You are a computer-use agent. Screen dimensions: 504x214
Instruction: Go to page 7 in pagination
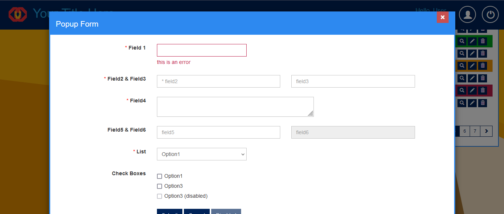coord(475,131)
